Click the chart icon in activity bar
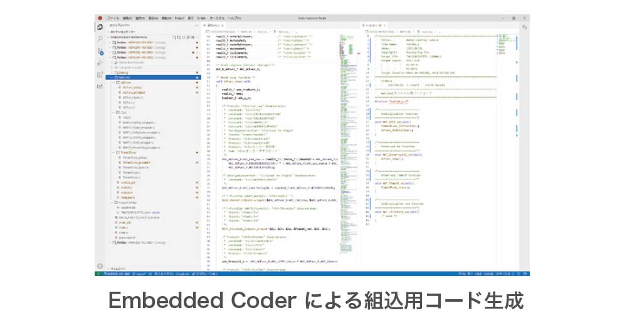Image resolution: width=627 pixels, height=323 pixels. [x=100, y=86]
